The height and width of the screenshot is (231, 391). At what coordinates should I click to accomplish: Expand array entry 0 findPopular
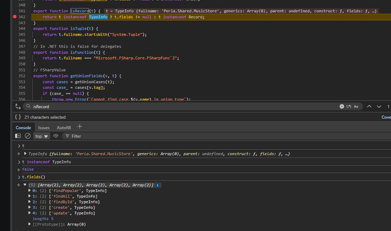pyautogui.click(x=29, y=190)
